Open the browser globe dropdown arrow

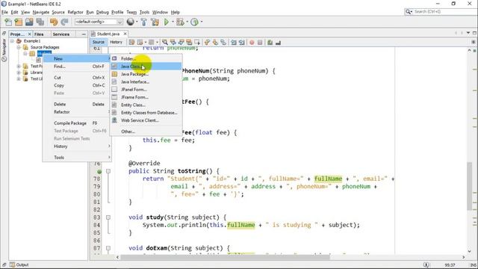click(x=137, y=22)
